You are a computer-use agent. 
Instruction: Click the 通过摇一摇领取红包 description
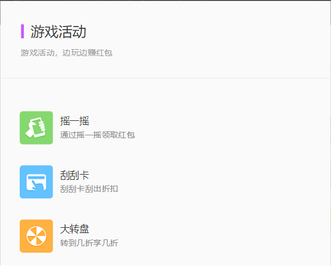click(x=97, y=135)
